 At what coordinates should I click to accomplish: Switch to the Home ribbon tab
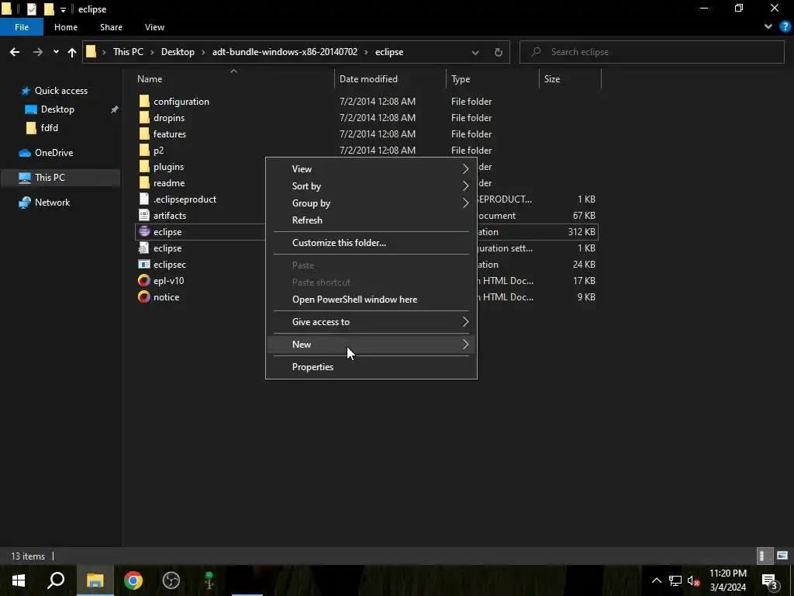(66, 27)
